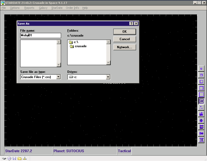Open the single spaceship icon
The height and width of the screenshot is (161, 207).
[x=201, y=133]
